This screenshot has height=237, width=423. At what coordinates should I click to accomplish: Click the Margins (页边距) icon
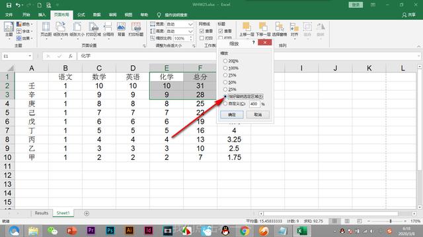pos(46,30)
